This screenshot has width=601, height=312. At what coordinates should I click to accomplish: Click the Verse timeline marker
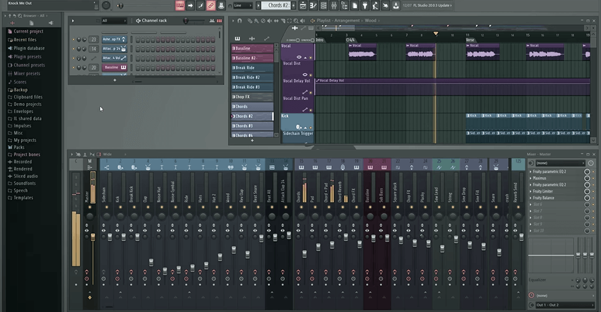[470, 40]
